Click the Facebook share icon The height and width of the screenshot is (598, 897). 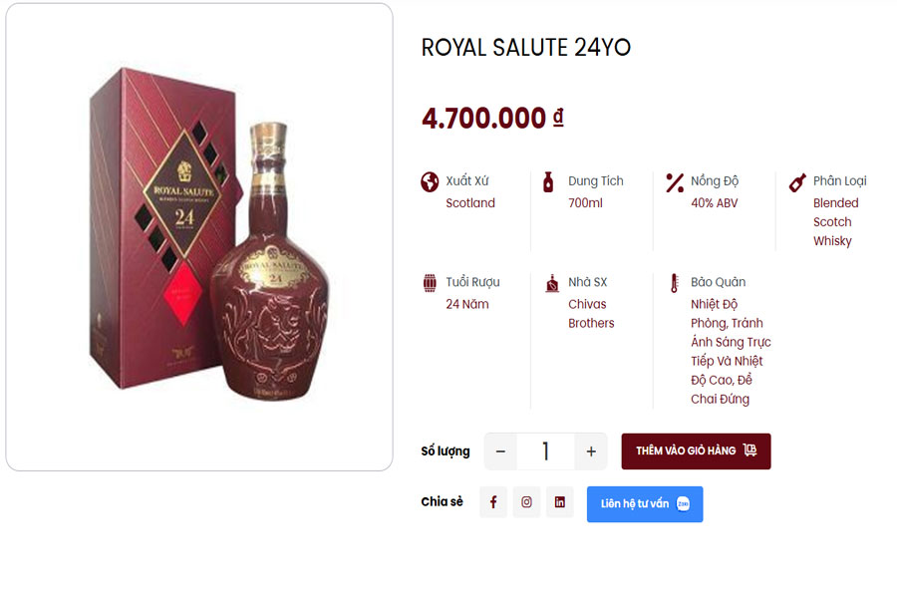493,502
